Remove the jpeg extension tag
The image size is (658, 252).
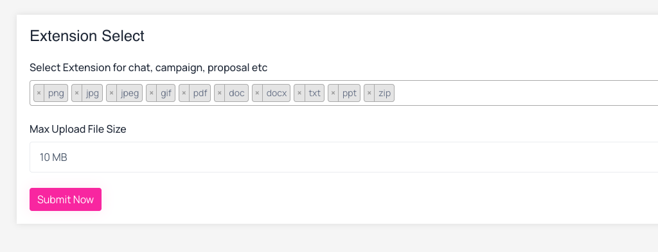(x=112, y=93)
